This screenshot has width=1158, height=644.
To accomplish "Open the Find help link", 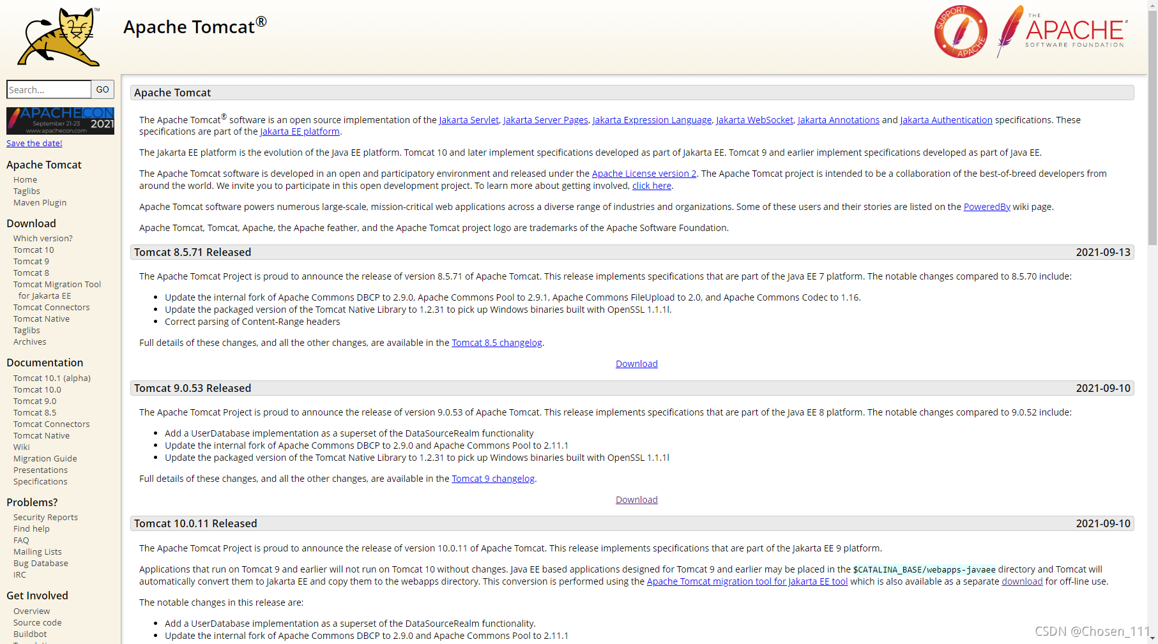I will coord(31,529).
